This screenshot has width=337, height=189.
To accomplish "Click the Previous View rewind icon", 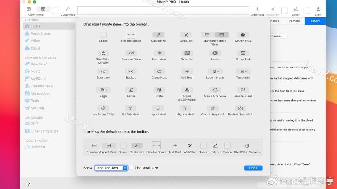I will pyautogui.click(x=131, y=53).
